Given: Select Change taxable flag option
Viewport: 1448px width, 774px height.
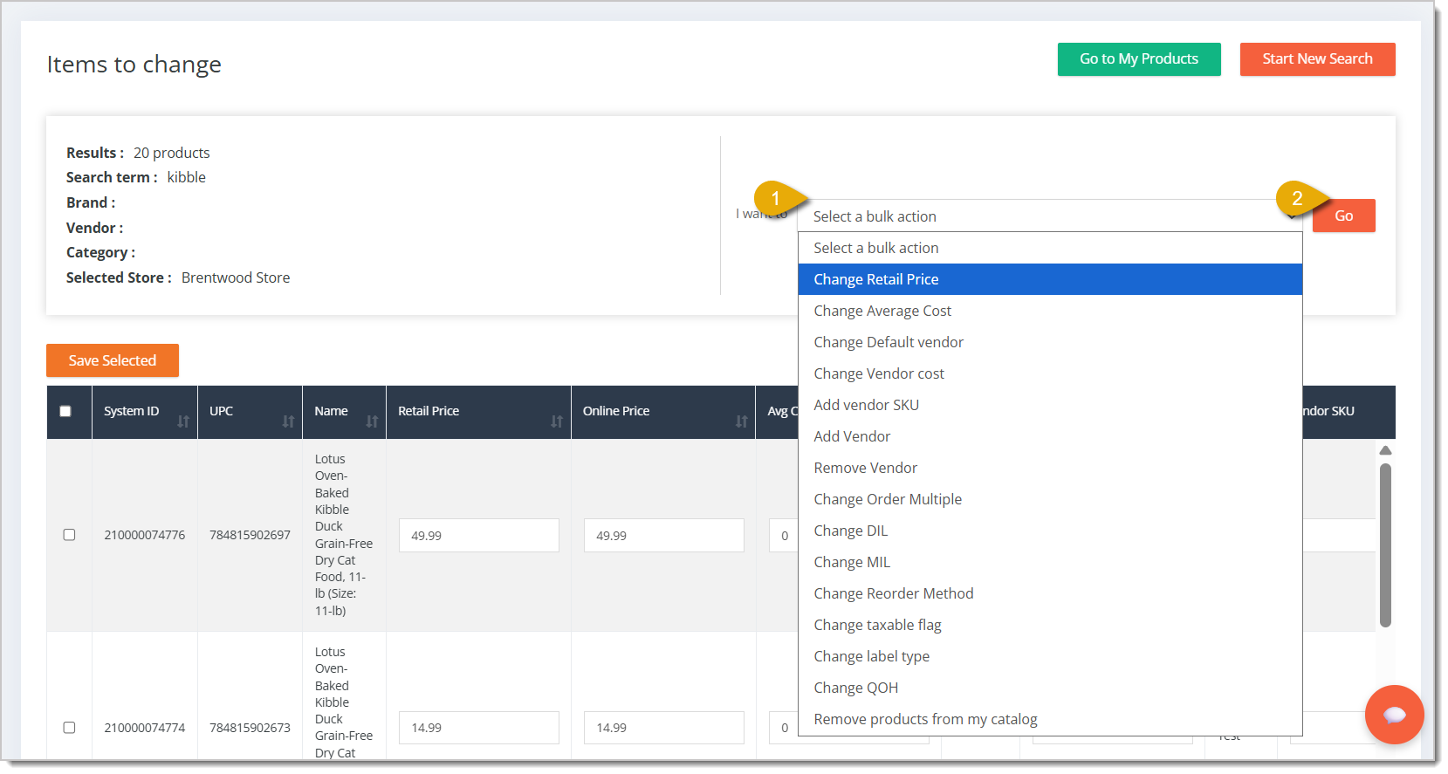Looking at the screenshot, I should (1050, 625).
